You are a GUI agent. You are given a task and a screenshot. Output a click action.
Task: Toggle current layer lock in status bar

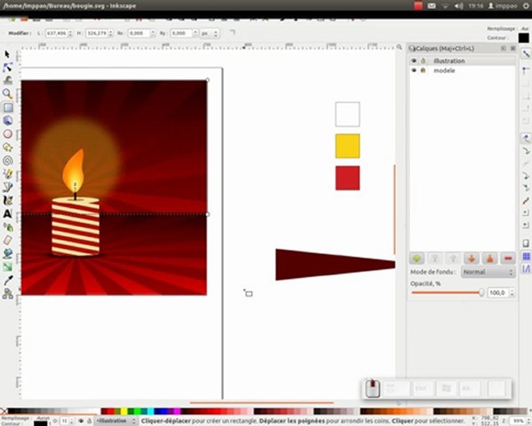[x=89, y=421]
